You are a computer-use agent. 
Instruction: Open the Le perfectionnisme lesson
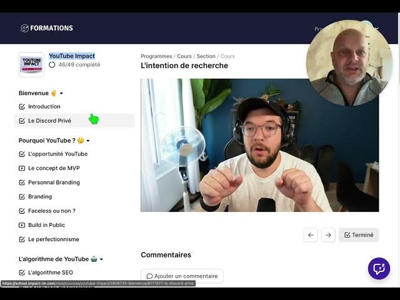(x=54, y=239)
